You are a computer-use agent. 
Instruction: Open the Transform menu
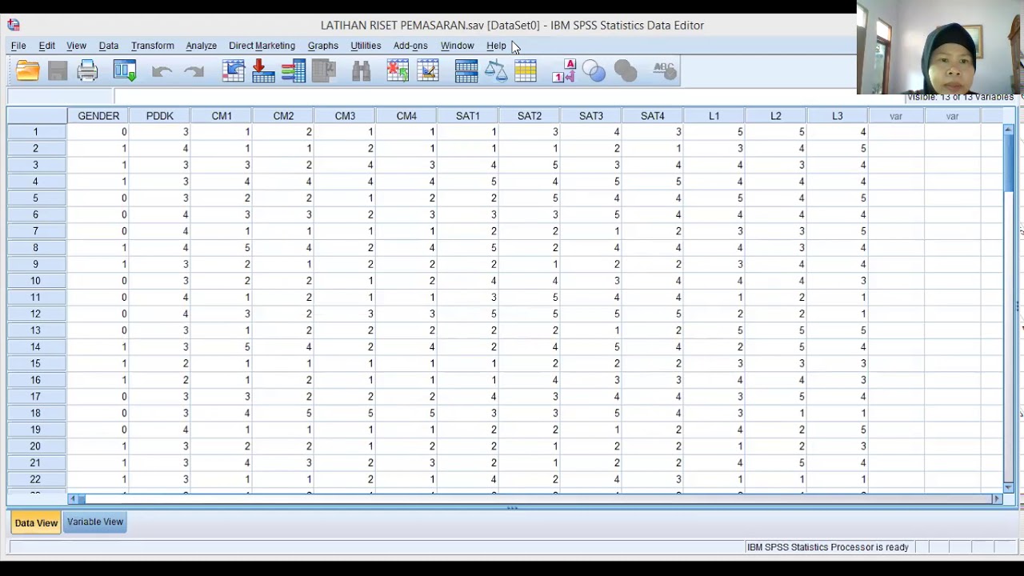click(153, 46)
